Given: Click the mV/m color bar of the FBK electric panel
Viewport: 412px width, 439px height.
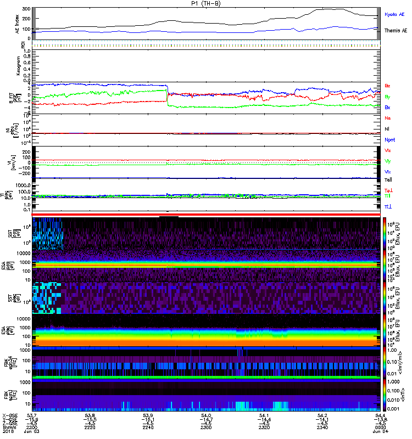Looking at the screenshot, I should pos(385,362).
